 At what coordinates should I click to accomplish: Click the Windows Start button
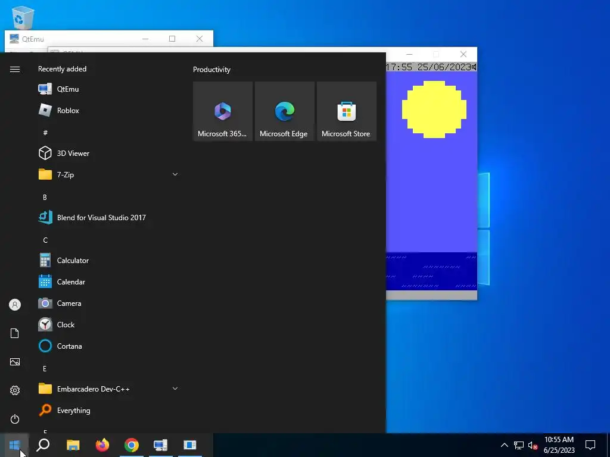pos(14,445)
